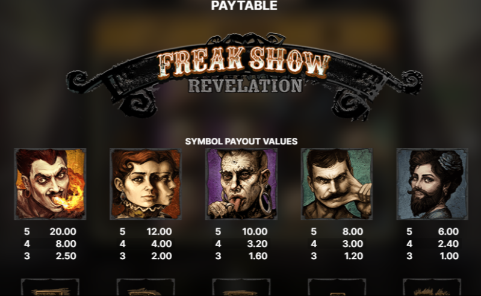This screenshot has height=296, width=481.
Task: Click the 1.00 lowest payout value
Action: tap(449, 256)
